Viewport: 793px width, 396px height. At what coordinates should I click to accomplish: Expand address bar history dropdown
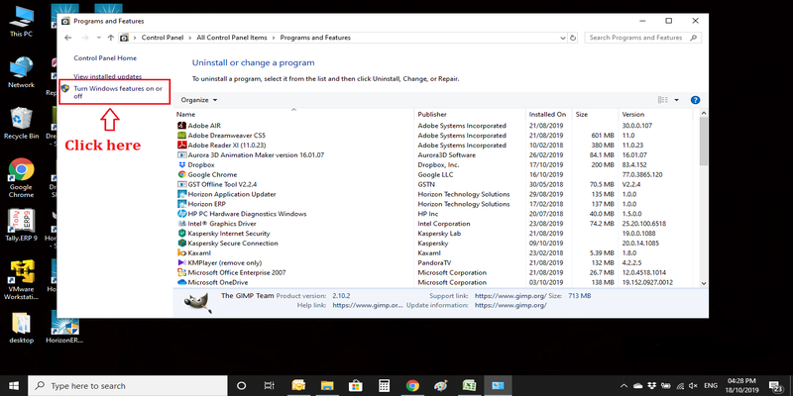[563, 38]
